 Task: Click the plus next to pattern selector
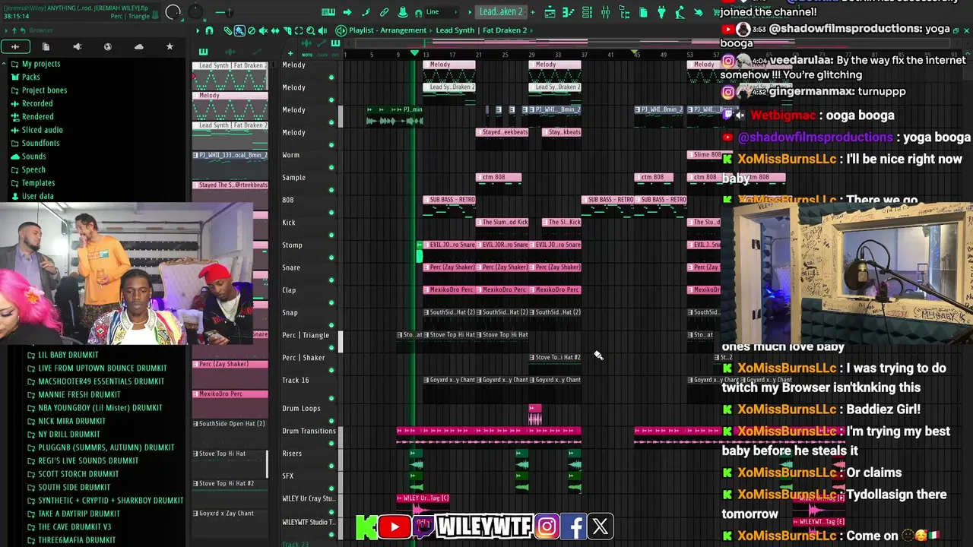point(533,12)
